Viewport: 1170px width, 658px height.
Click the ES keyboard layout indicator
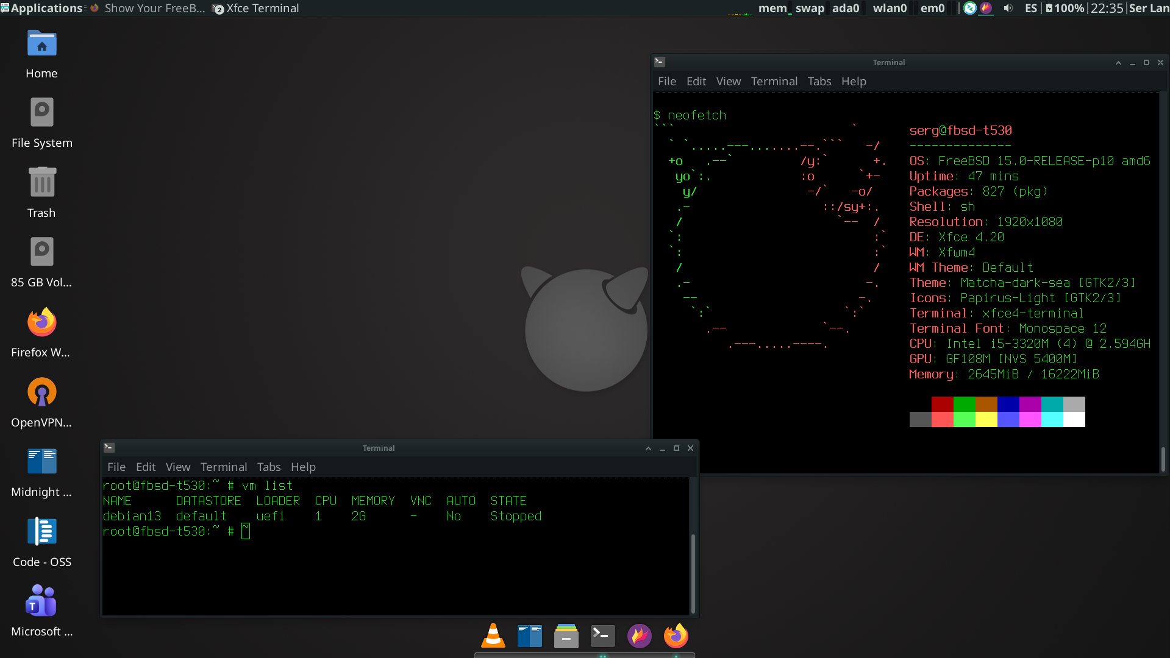[x=1031, y=8]
